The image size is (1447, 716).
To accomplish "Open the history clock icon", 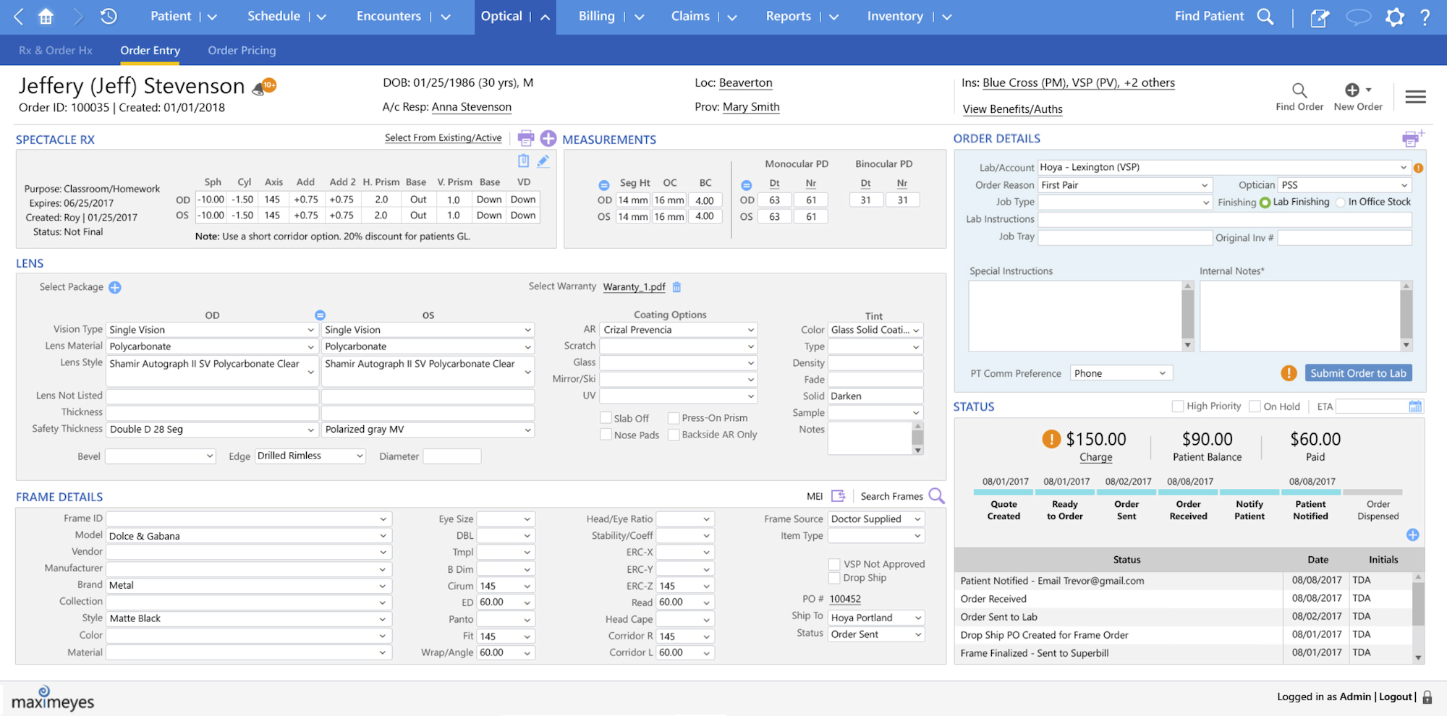I will (x=109, y=16).
